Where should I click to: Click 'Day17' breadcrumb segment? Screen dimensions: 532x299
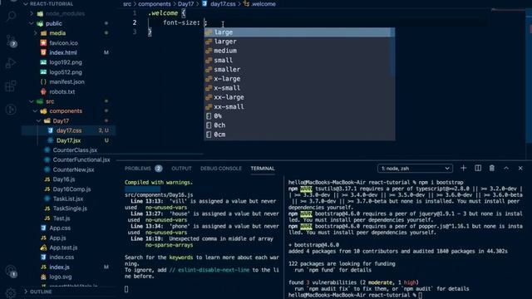click(x=186, y=4)
